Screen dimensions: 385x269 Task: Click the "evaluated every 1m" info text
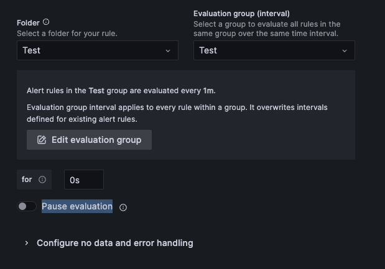click(121, 91)
